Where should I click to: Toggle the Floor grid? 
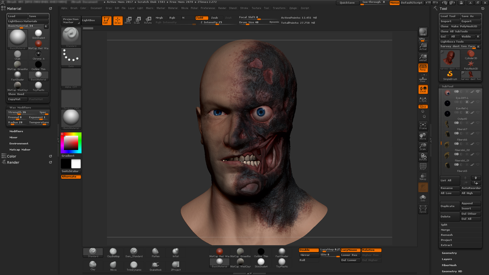point(423,78)
